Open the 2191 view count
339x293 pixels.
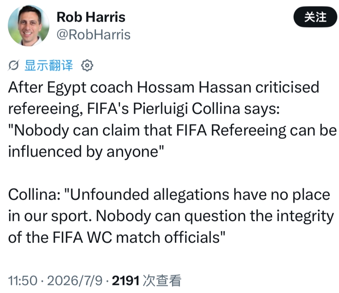tap(125, 281)
